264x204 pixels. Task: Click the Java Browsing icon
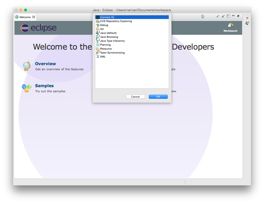[98, 37]
